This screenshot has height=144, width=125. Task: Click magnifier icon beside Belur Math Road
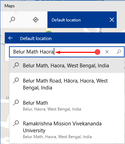pyautogui.click(x=16, y=80)
